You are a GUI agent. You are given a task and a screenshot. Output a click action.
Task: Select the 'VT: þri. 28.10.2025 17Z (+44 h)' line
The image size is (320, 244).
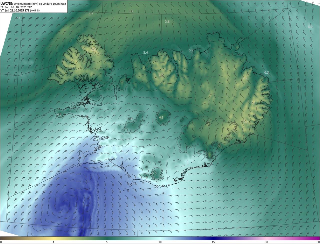pyautogui.click(x=20, y=10)
